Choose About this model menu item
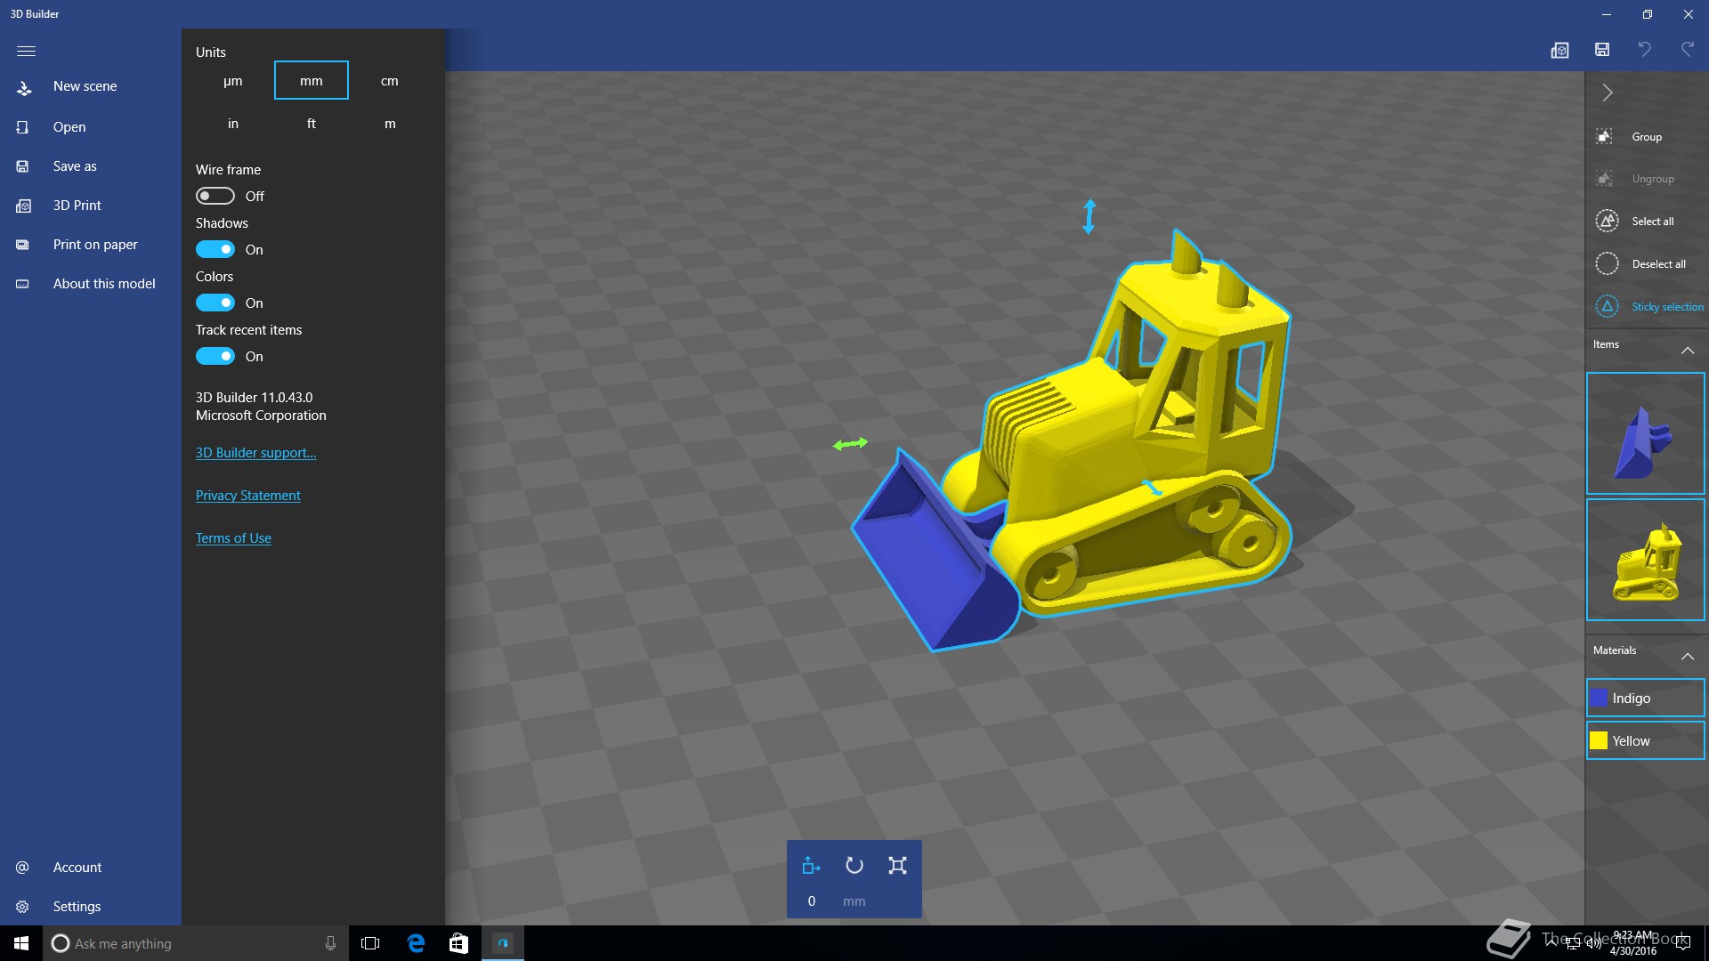Screen dimensions: 1709x961 (x=104, y=284)
